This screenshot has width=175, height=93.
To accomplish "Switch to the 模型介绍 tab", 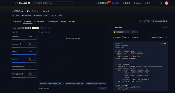I will (17, 21).
